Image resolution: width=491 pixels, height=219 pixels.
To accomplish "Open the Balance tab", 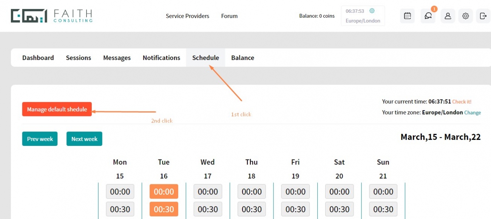I will tap(242, 58).
